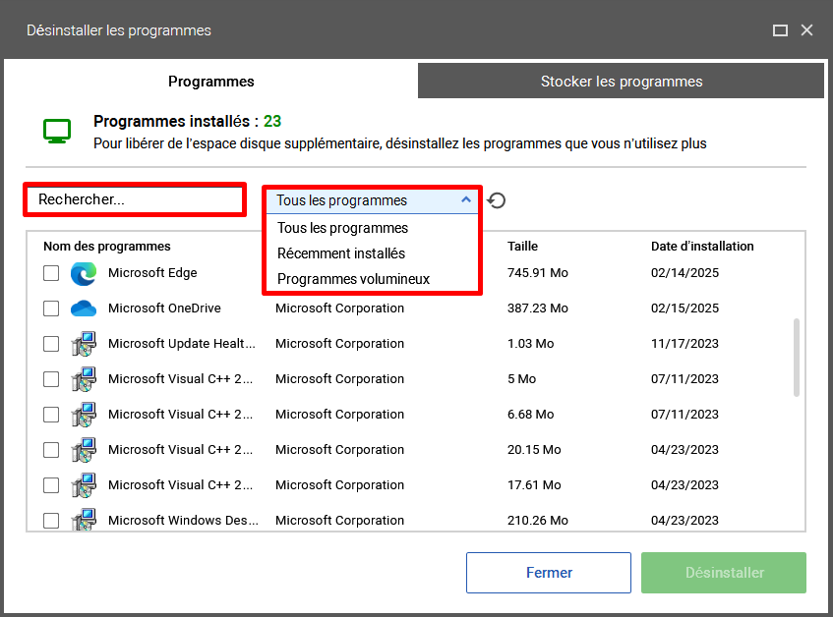
Task: Close the Désinstaller les programmes window
Action: (807, 30)
